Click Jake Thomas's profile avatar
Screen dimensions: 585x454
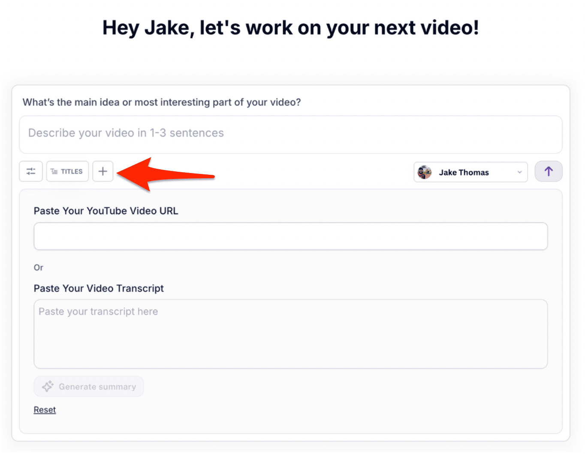coord(425,172)
